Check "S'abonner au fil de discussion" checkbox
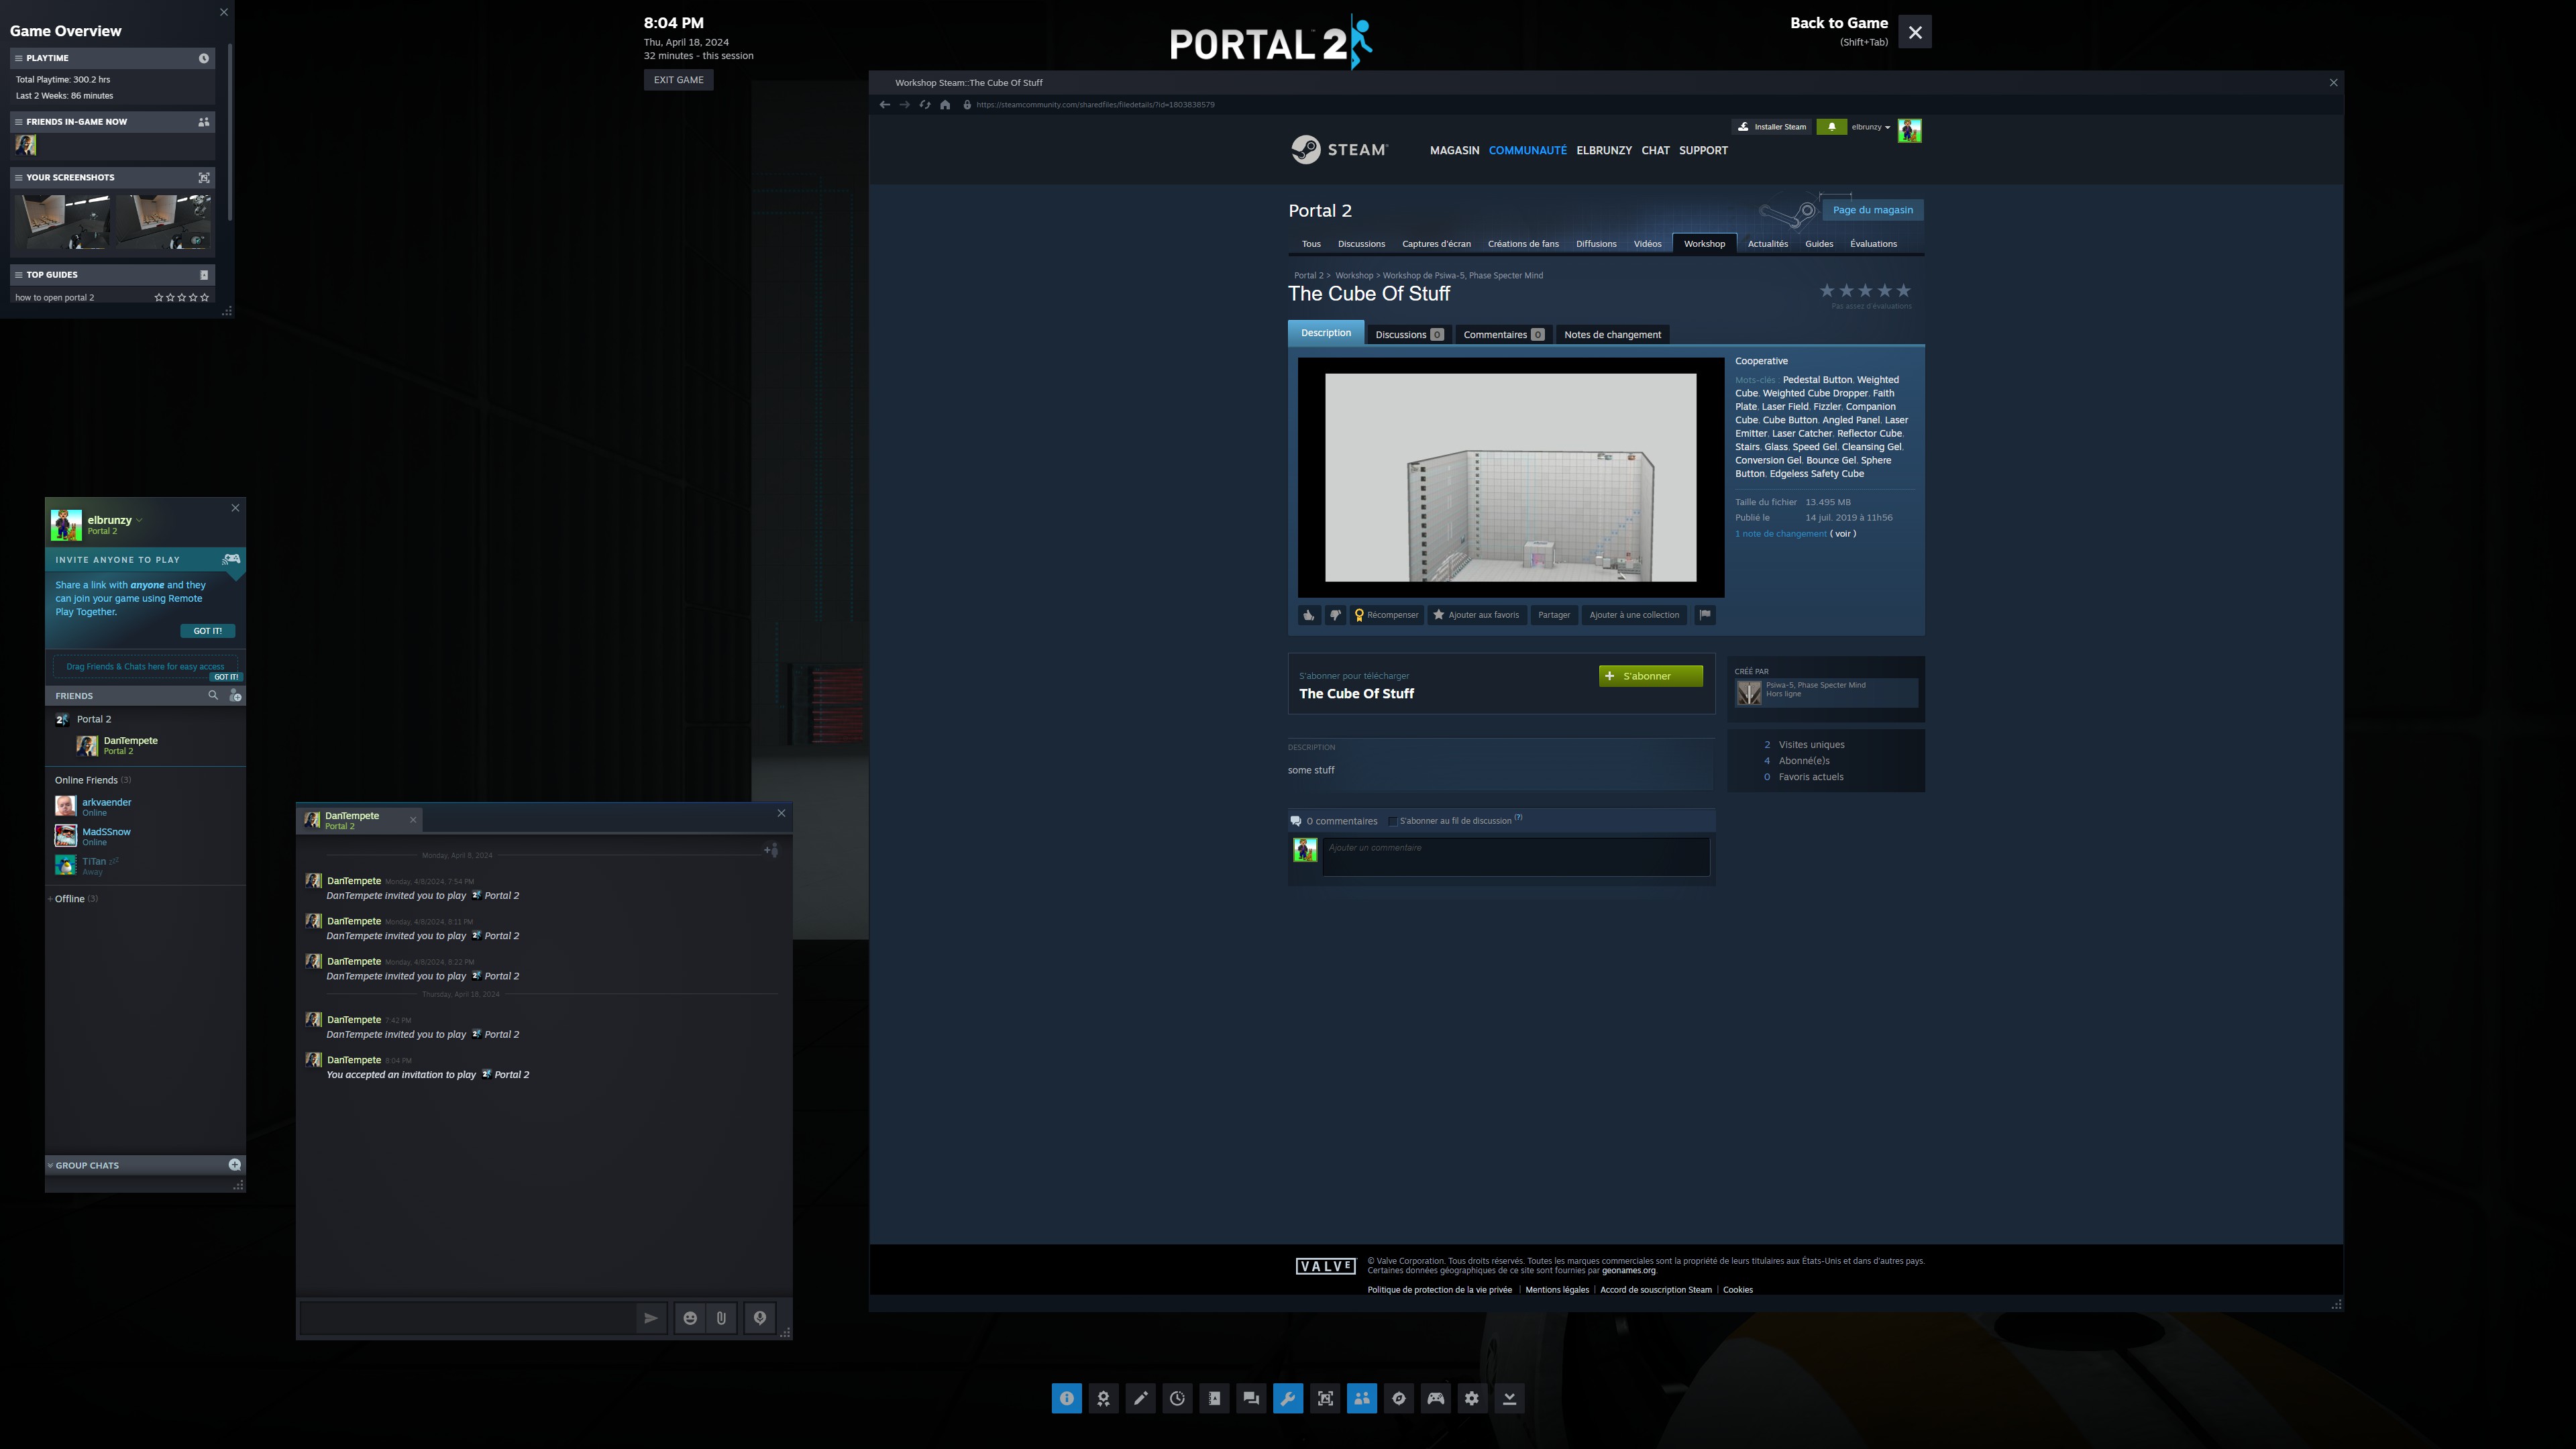The image size is (2576, 1449). (x=1392, y=821)
